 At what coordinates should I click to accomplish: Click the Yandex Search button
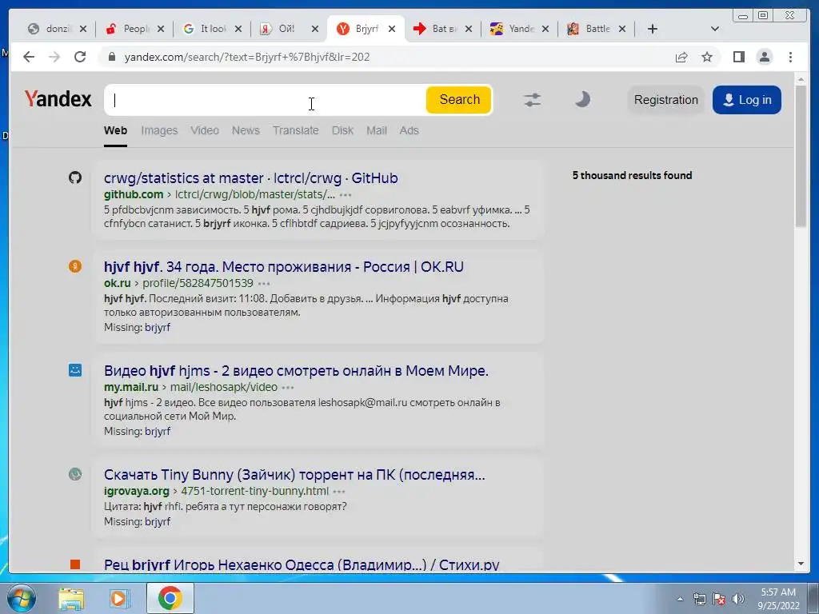[x=459, y=99]
